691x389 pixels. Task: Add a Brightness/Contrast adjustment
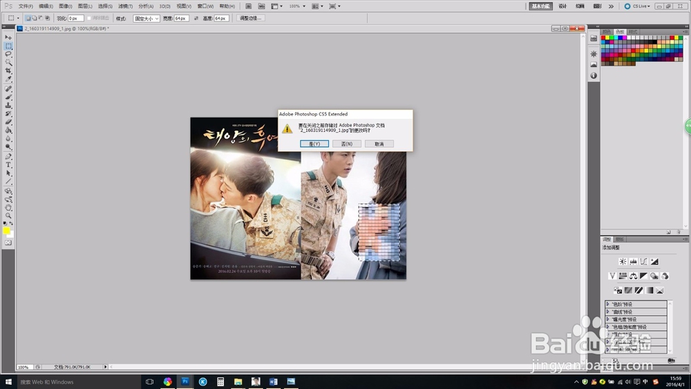click(x=623, y=262)
